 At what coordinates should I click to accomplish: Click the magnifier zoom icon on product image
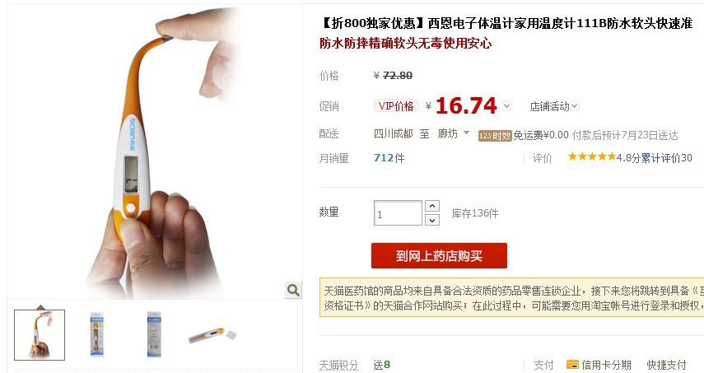[293, 290]
